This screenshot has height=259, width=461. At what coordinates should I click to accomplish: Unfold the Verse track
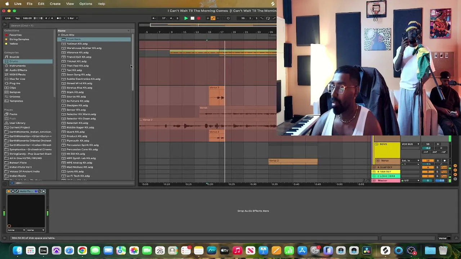(378, 160)
